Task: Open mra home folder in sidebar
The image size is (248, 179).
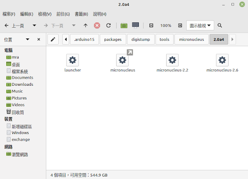Action: (13, 57)
